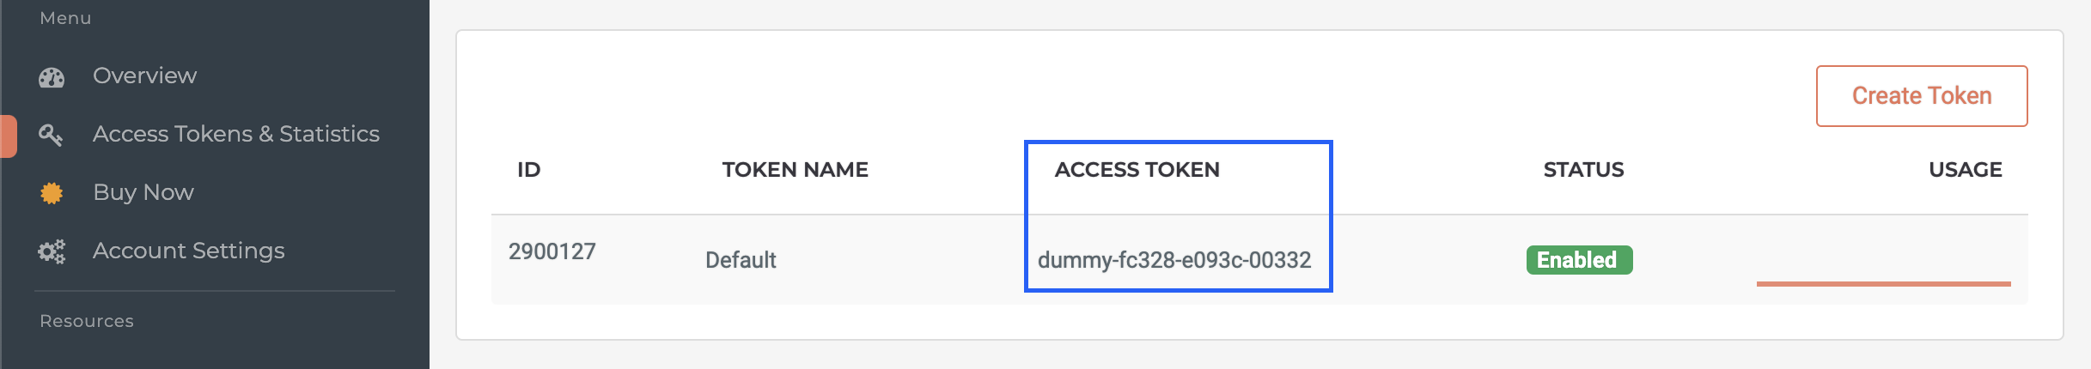Image resolution: width=2091 pixels, height=369 pixels.
Task: Open the Overview menu item
Action: [144, 76]
